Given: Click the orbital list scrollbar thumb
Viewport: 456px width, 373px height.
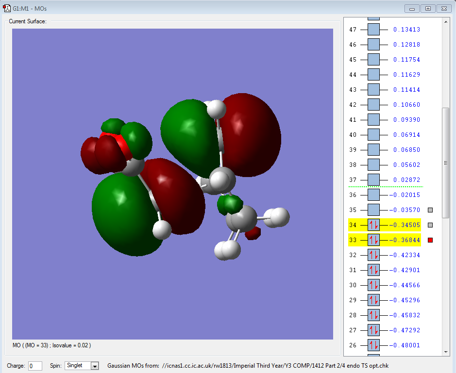Looking at the screenshot, I should (445, 162).
